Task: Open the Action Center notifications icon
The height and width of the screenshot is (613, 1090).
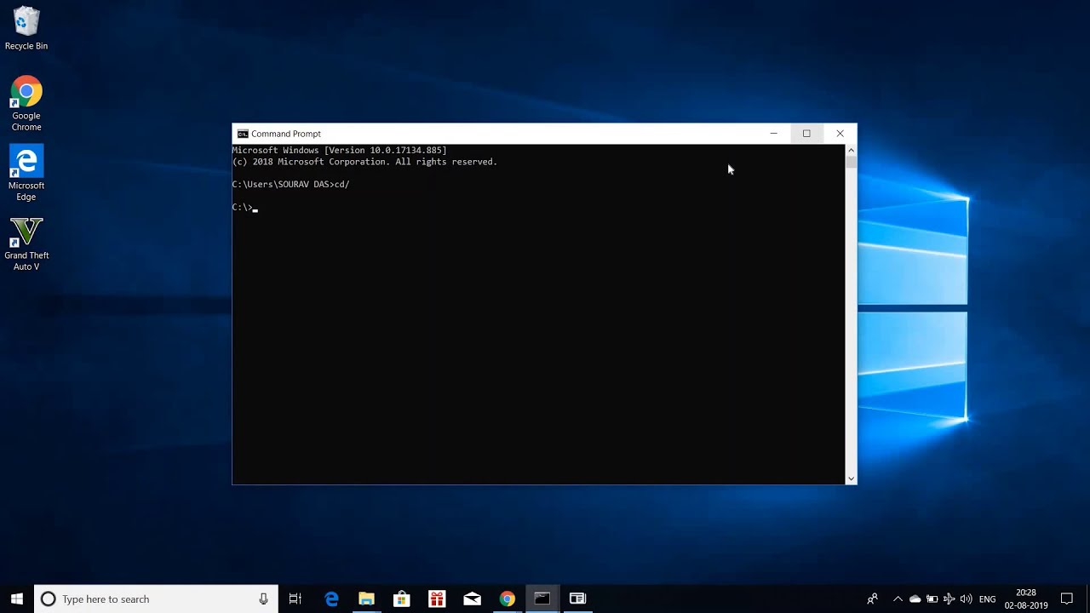Action: coord(1067,599)
